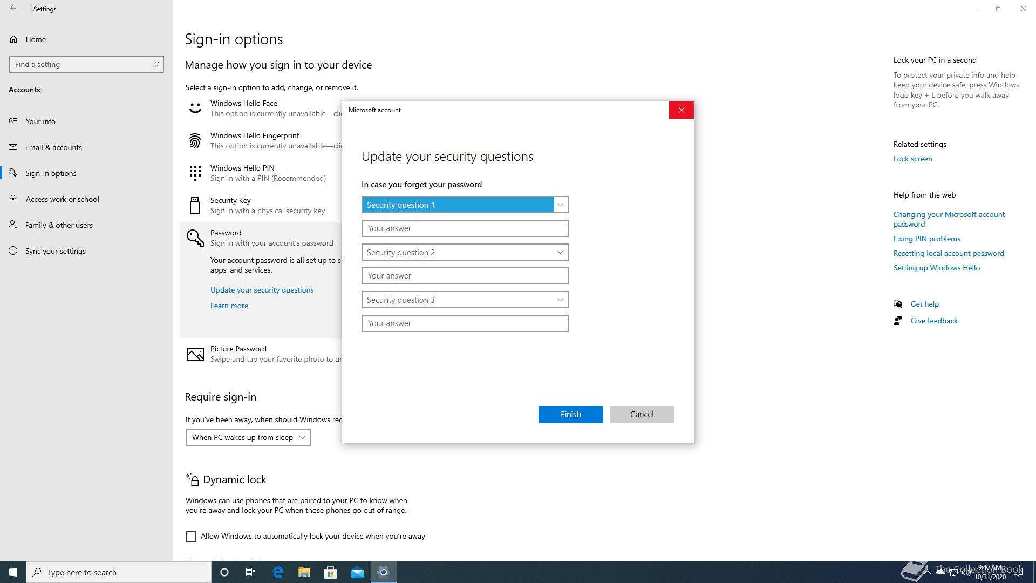Click the Windows Hello PIN keypad icon
Viewport: 1036px width, 583px height.
[195, 173]
